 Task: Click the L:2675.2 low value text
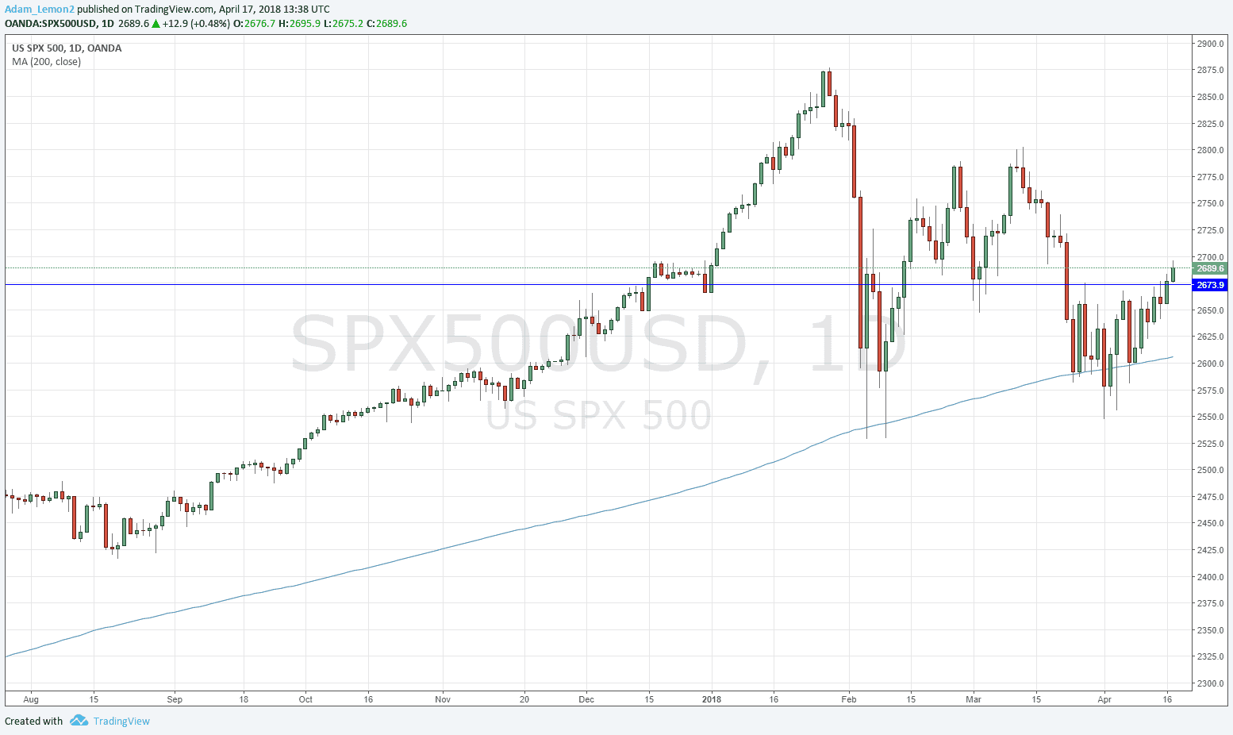344,24
